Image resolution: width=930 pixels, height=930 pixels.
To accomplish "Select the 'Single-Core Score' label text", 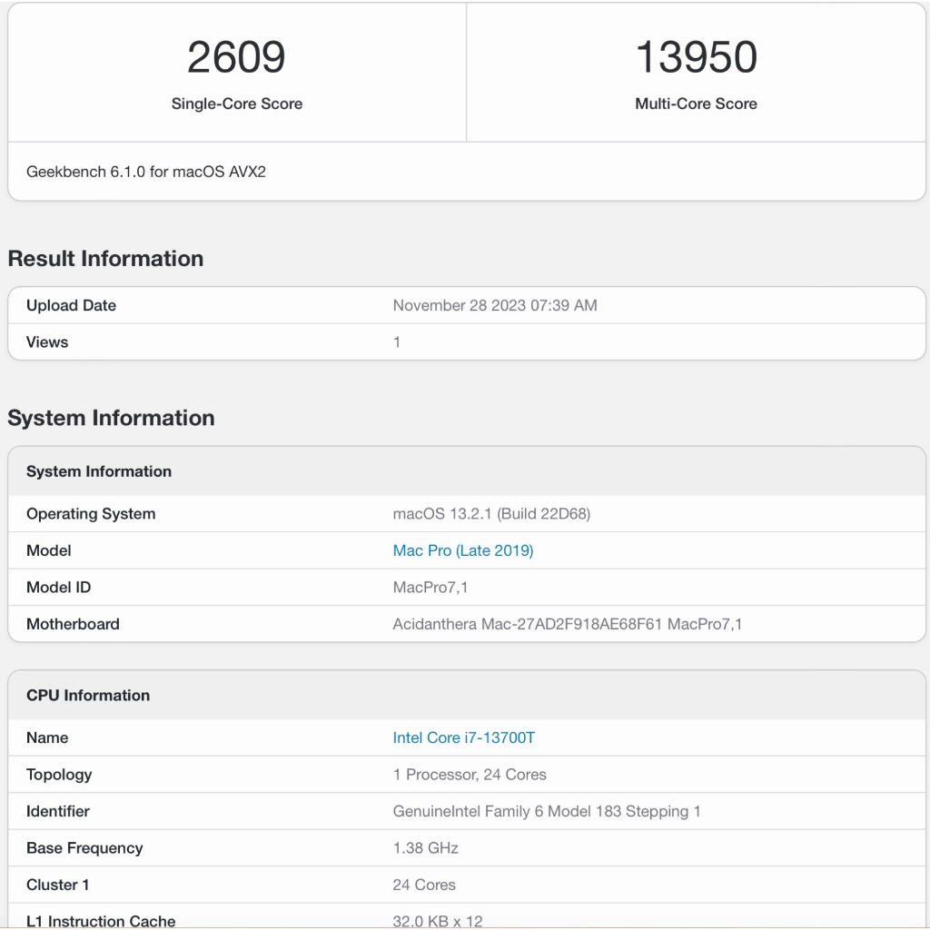I will pos(236,104).
